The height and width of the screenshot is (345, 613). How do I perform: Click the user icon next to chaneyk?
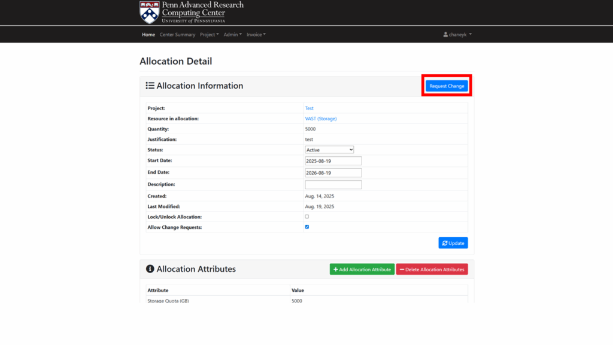pos(446,35)
